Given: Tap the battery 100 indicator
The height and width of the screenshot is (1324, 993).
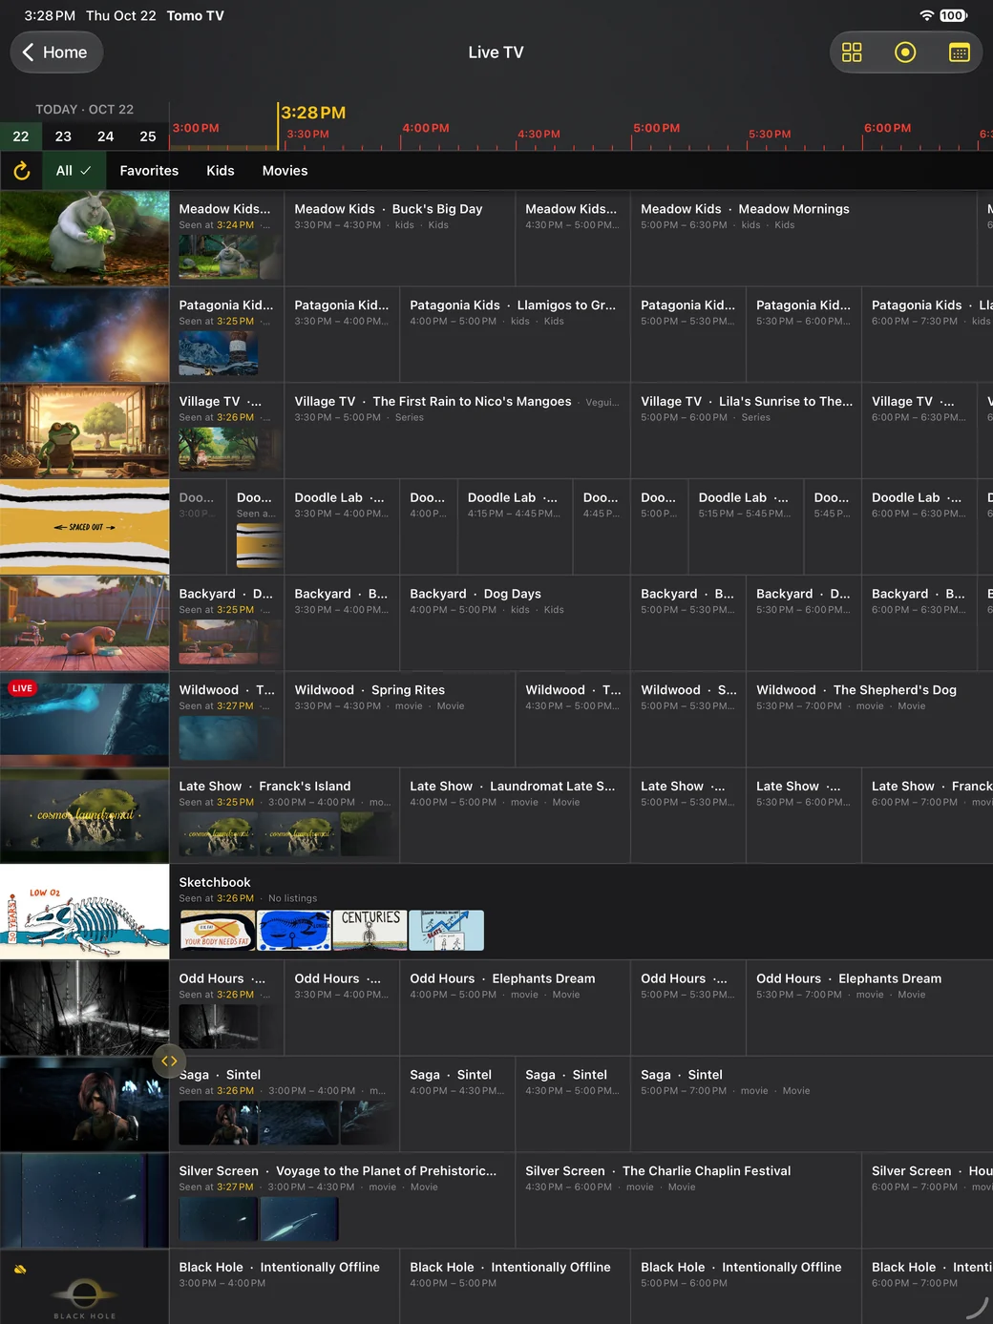Looking at the screenshot, I should (953, 15).
